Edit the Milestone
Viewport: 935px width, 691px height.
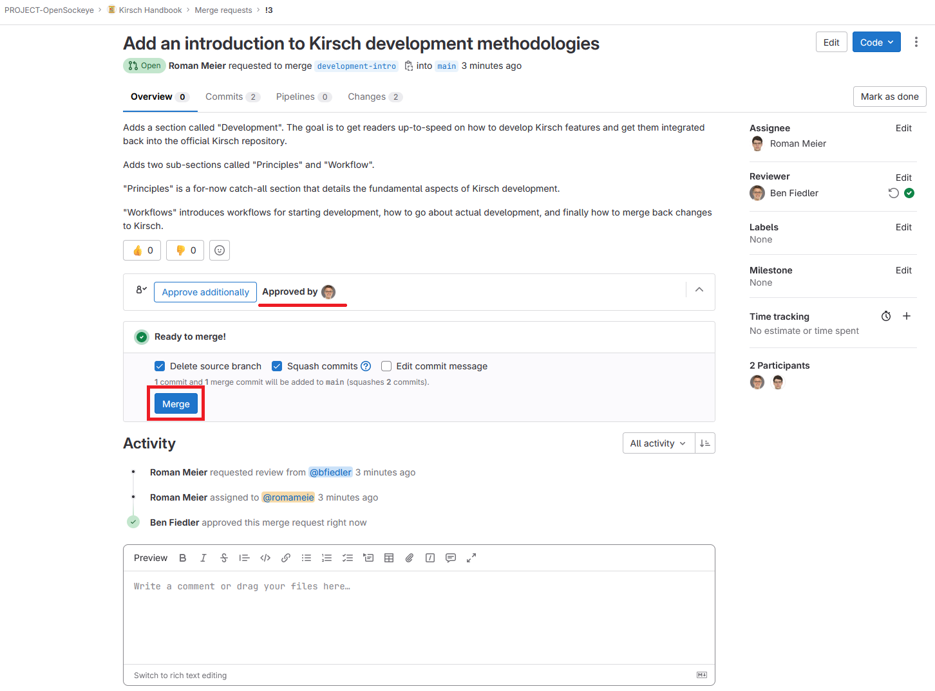pyautogui.click(x=903, y=270)
